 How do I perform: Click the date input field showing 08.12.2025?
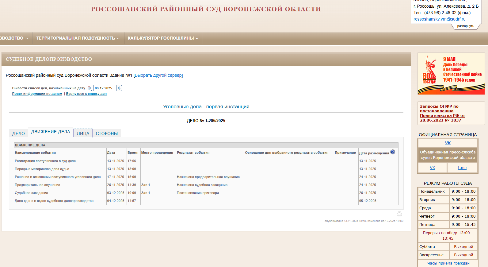(105, 88)
